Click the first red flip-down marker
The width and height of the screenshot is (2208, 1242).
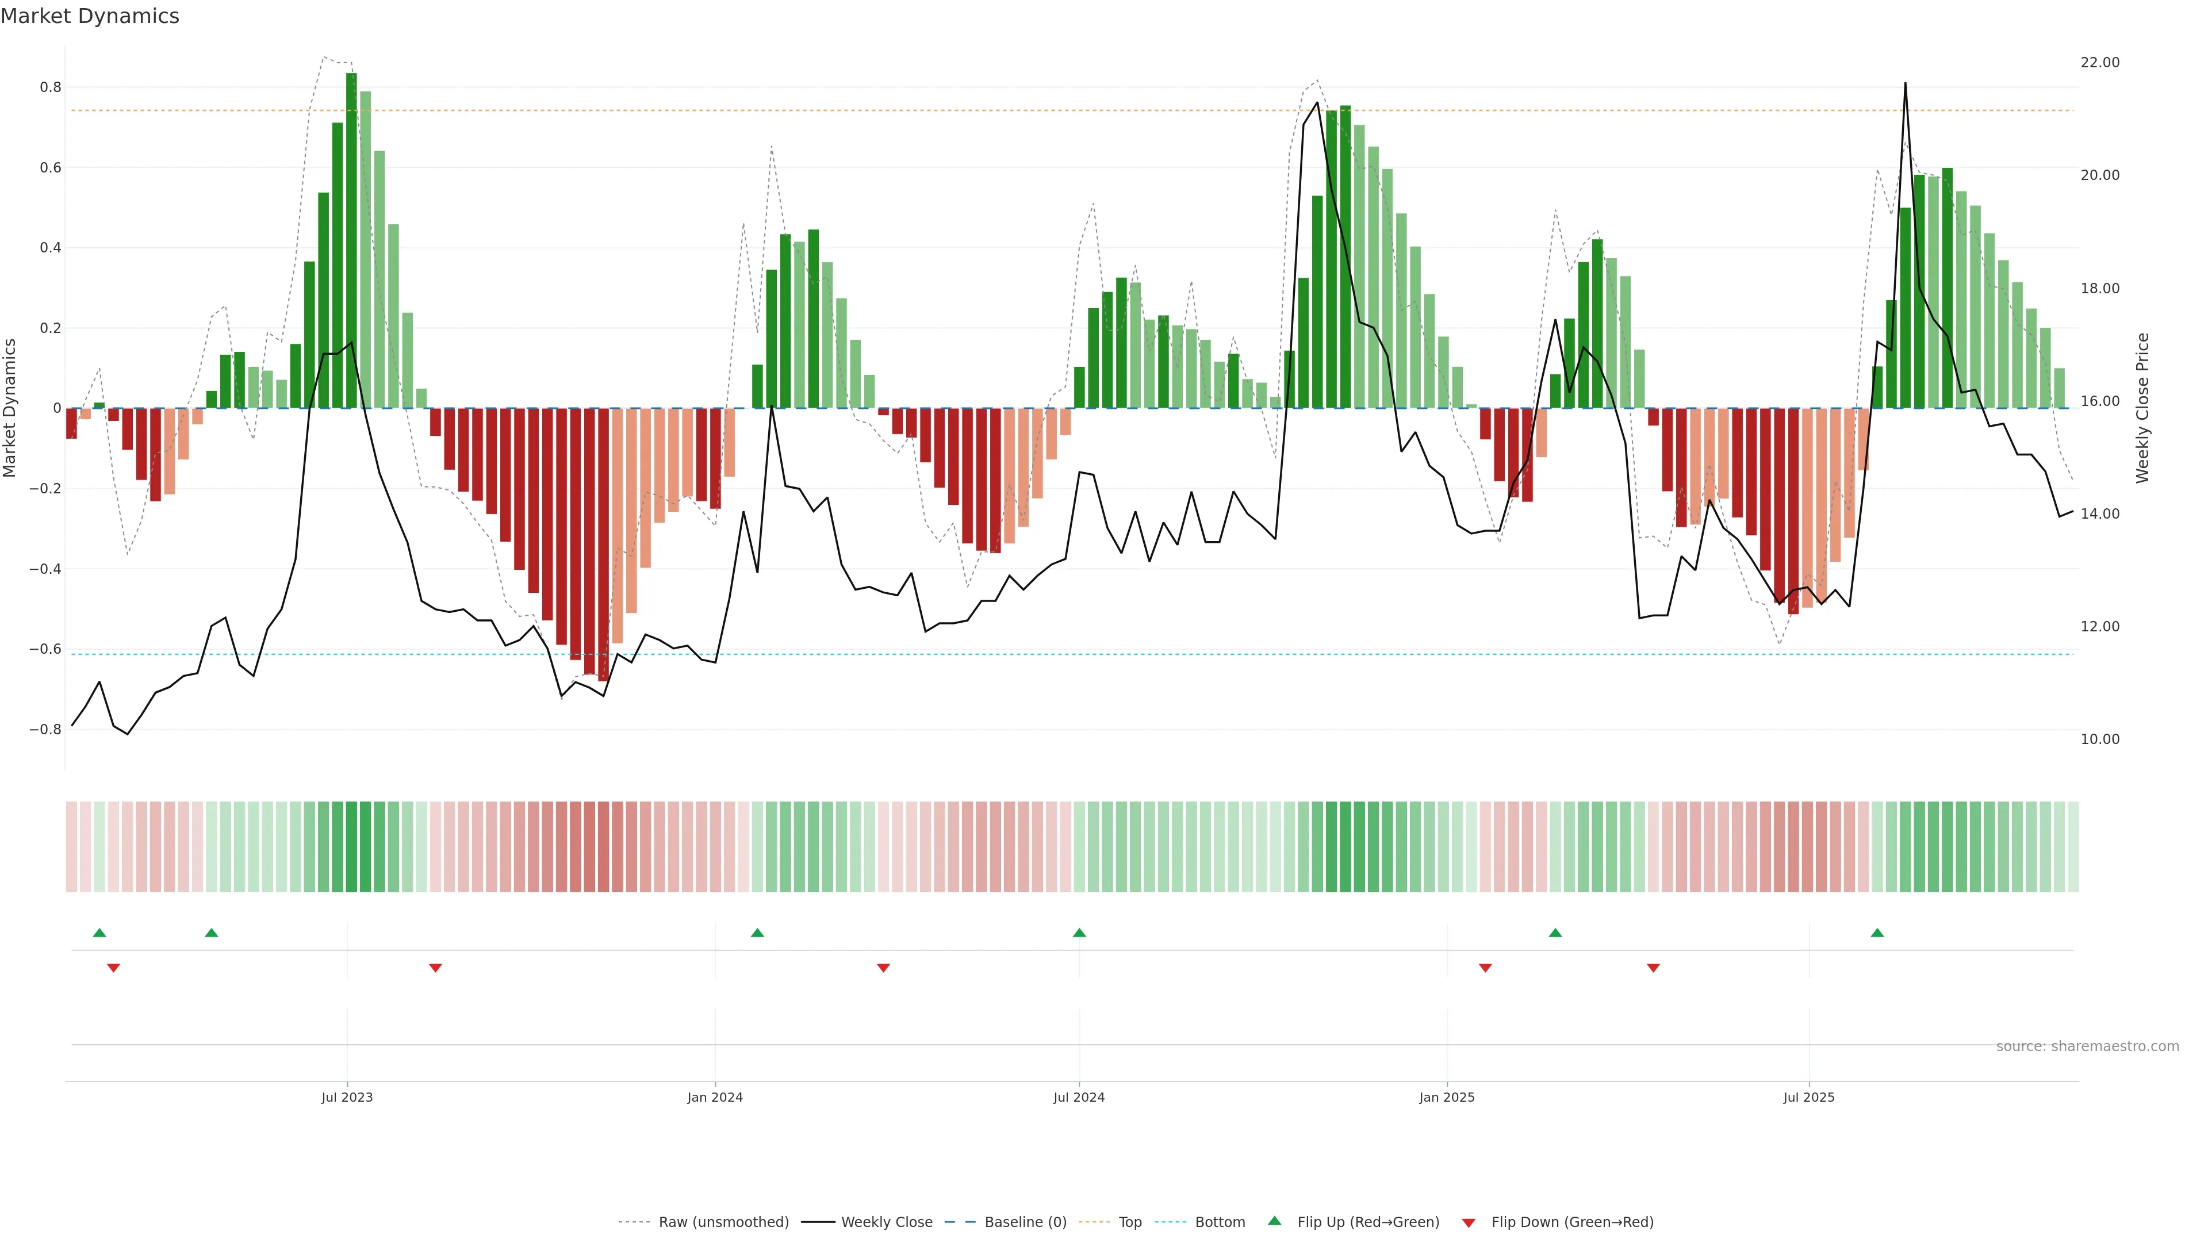113,968
